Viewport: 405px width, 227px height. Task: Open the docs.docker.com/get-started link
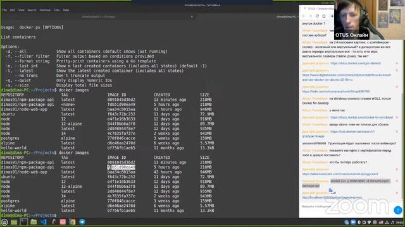[x=356, y=63]
